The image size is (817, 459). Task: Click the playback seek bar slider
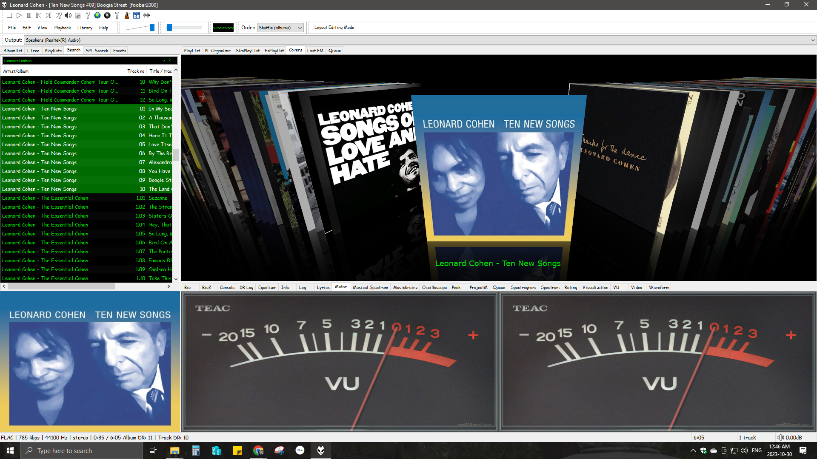[x=185, y=28]
